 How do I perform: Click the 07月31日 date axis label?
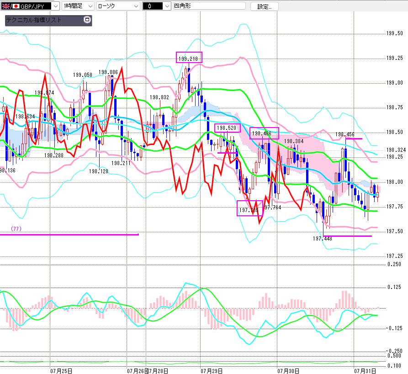tap(366, 371)
